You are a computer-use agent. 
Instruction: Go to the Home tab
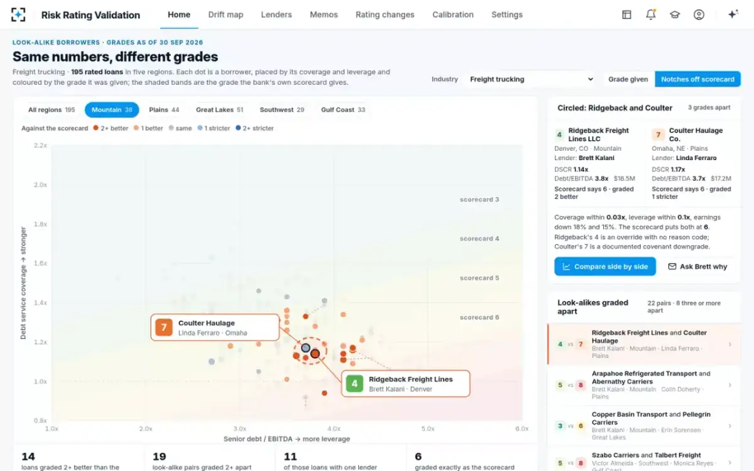pyautogui.click(x=179, y=14)
